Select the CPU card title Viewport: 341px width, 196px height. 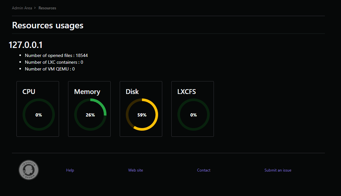click(x=29, y=92)
